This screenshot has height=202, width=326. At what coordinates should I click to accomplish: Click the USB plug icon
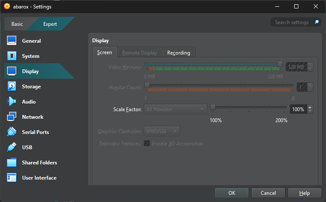[x=11, y=147]
